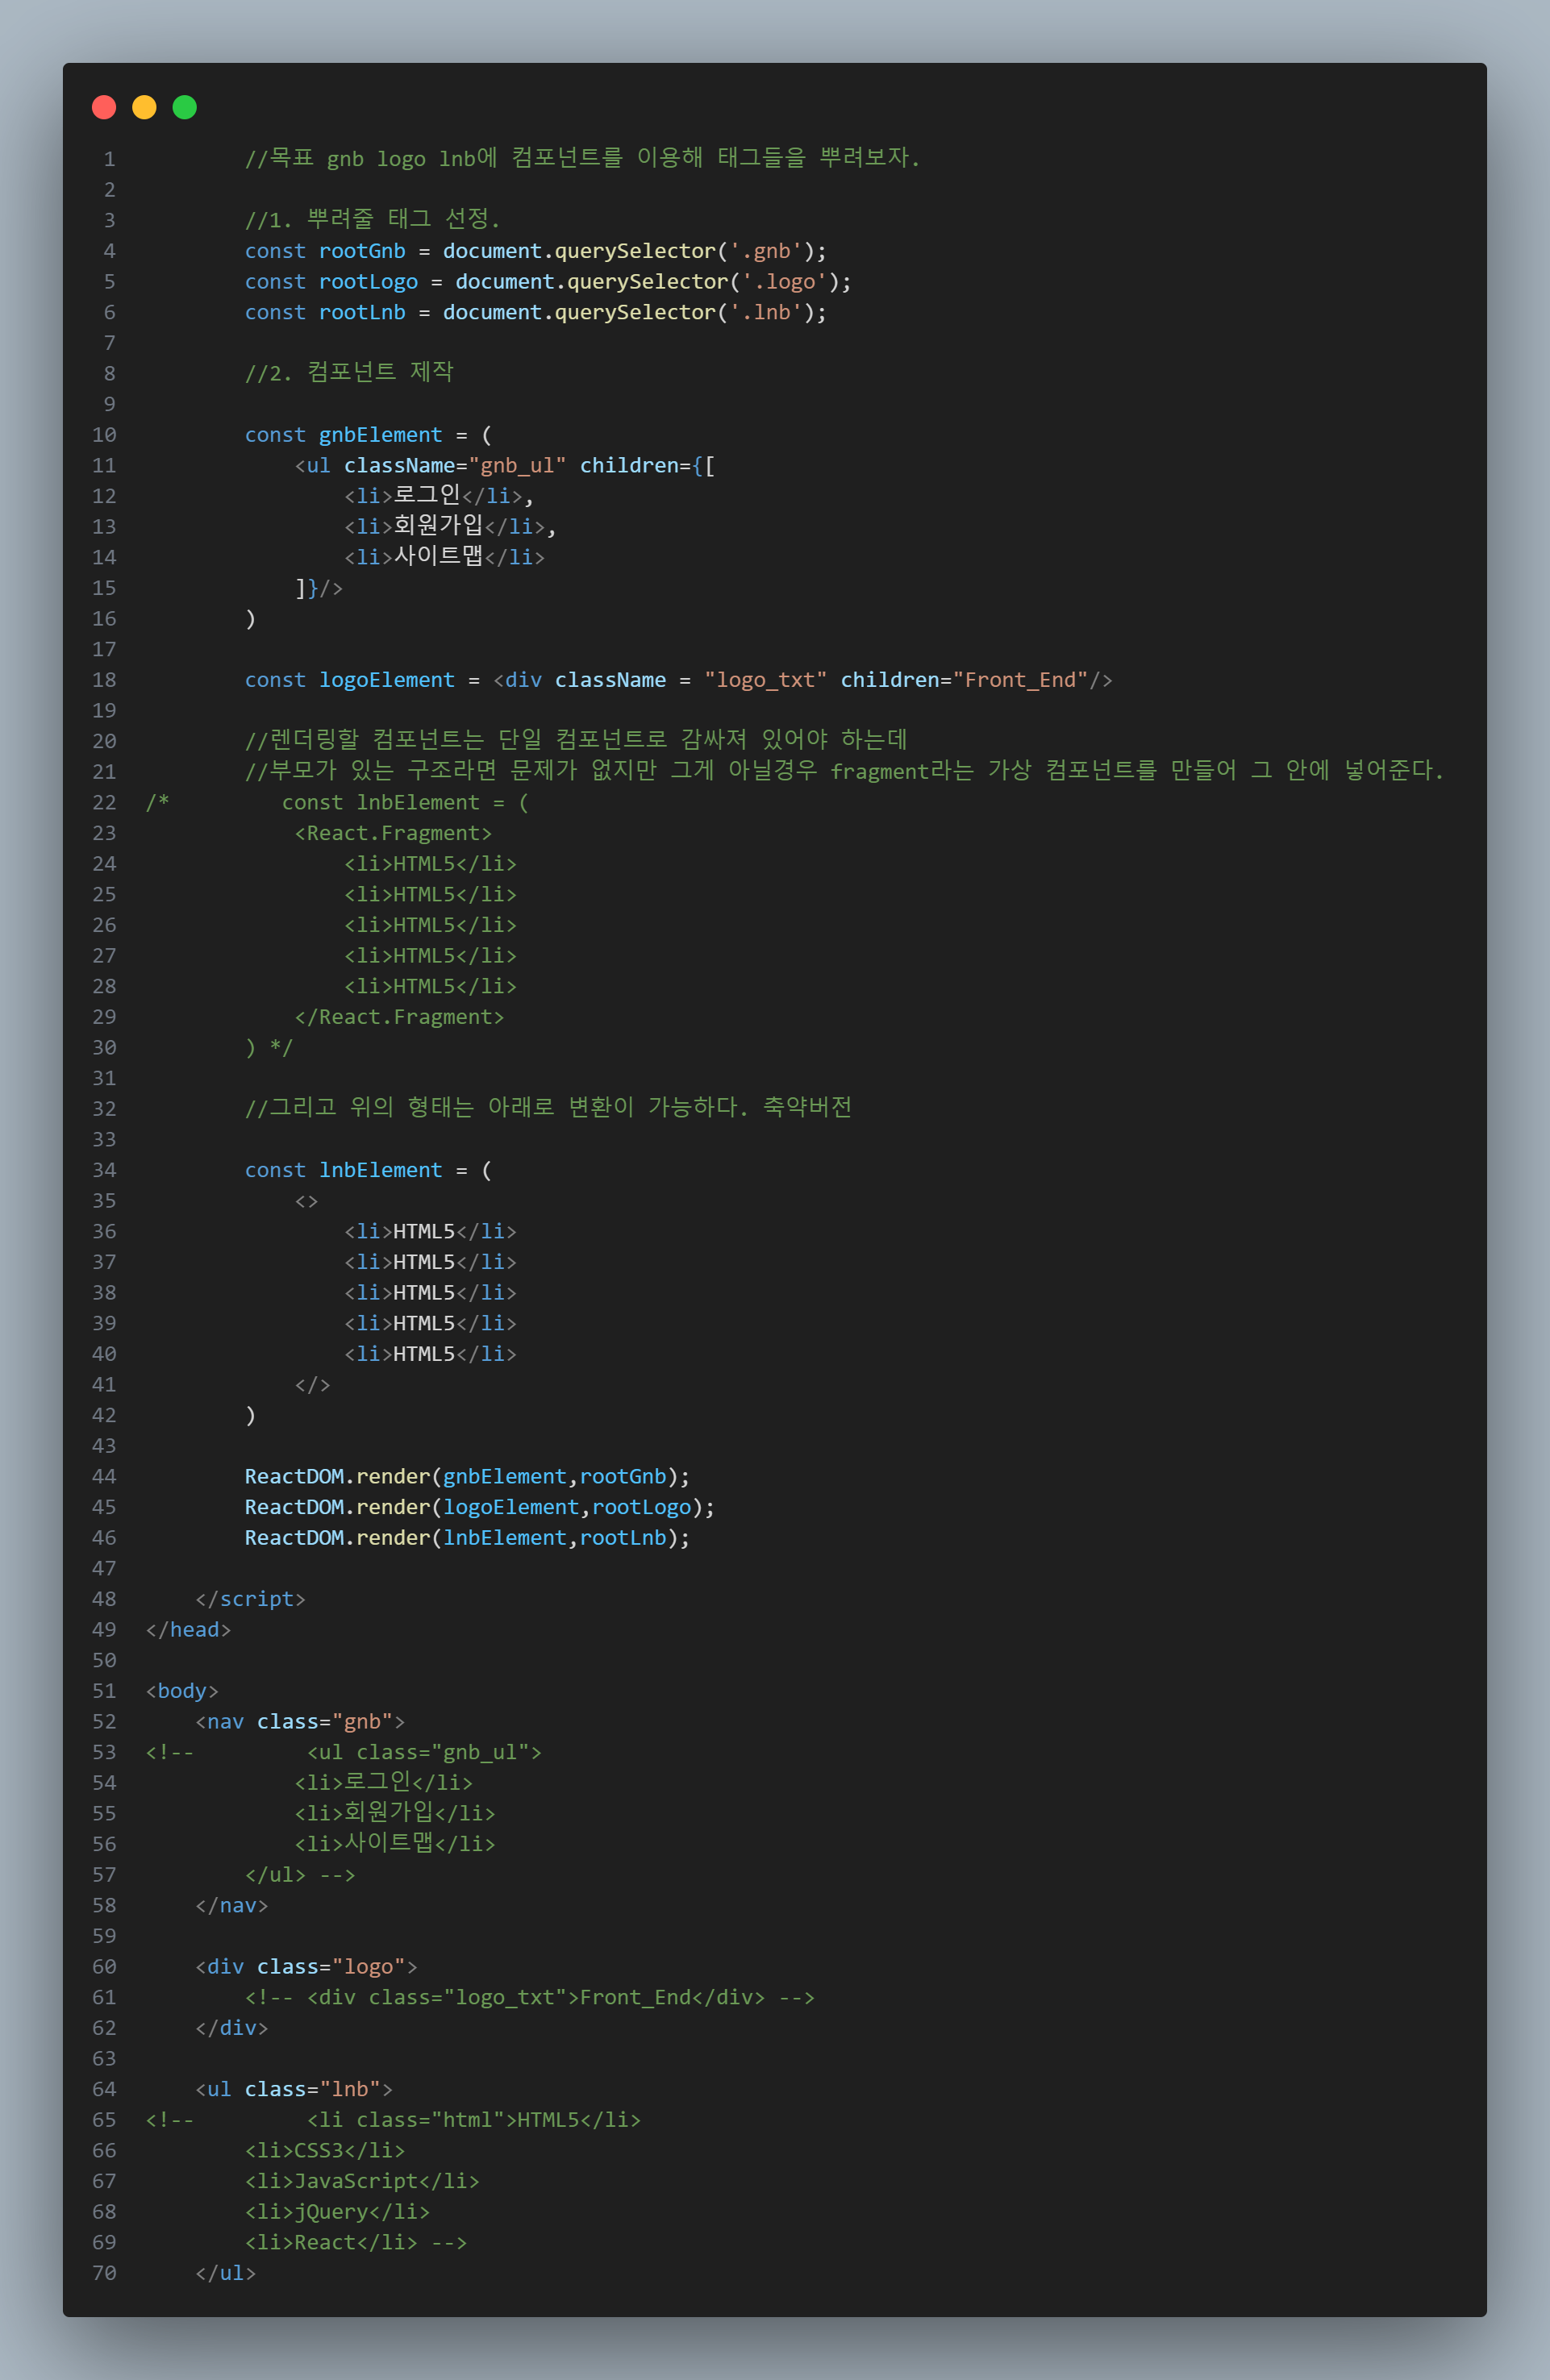Click the "Front_End" children string on line 18
The height and width of the screenshot is (2380, 1550).
[1020, 680]
